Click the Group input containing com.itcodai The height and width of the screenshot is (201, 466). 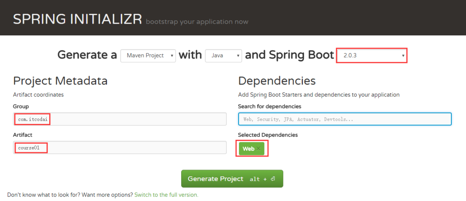pos(120,119)
